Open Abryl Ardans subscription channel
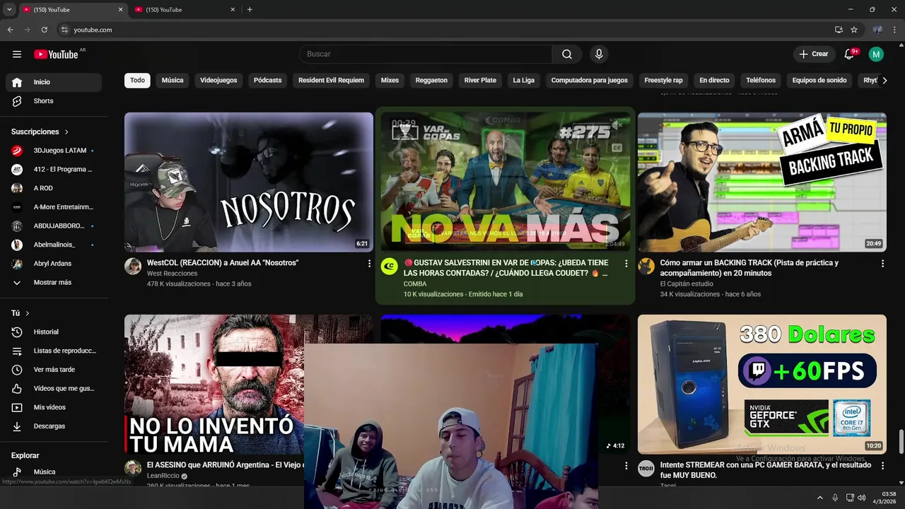Screen dimensions: 905x509 coord(54,264)
